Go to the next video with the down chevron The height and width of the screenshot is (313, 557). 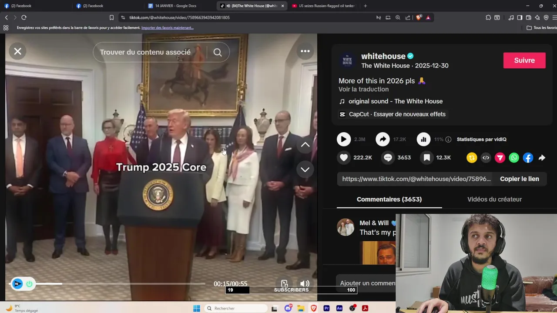pyautogui.click(x=305, y=170)
